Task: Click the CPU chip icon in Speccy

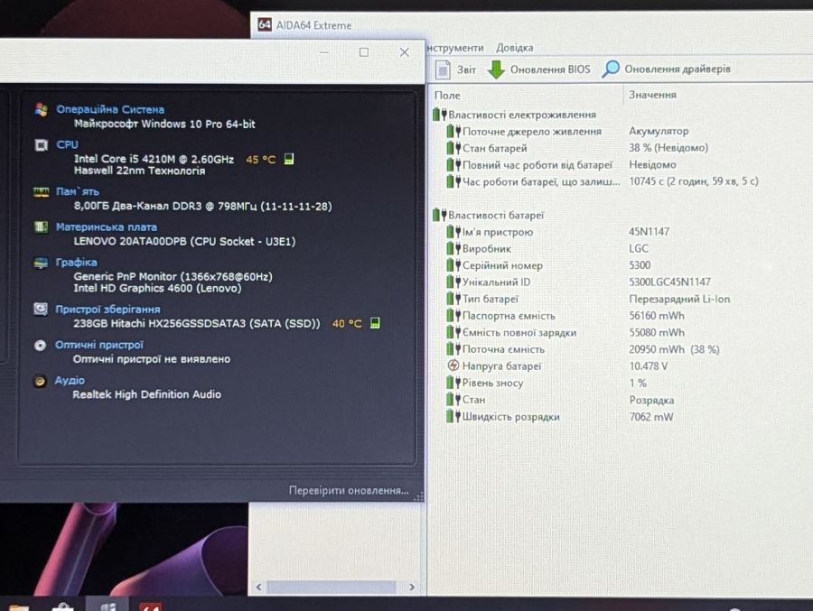Action: click(41, 144)
